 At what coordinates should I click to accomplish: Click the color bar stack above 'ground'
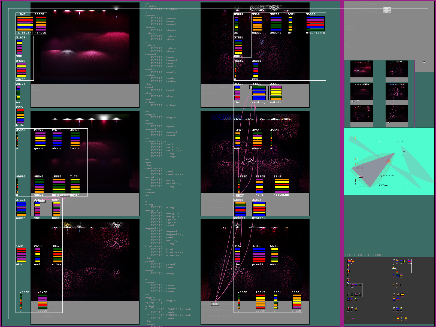point(40,140)
